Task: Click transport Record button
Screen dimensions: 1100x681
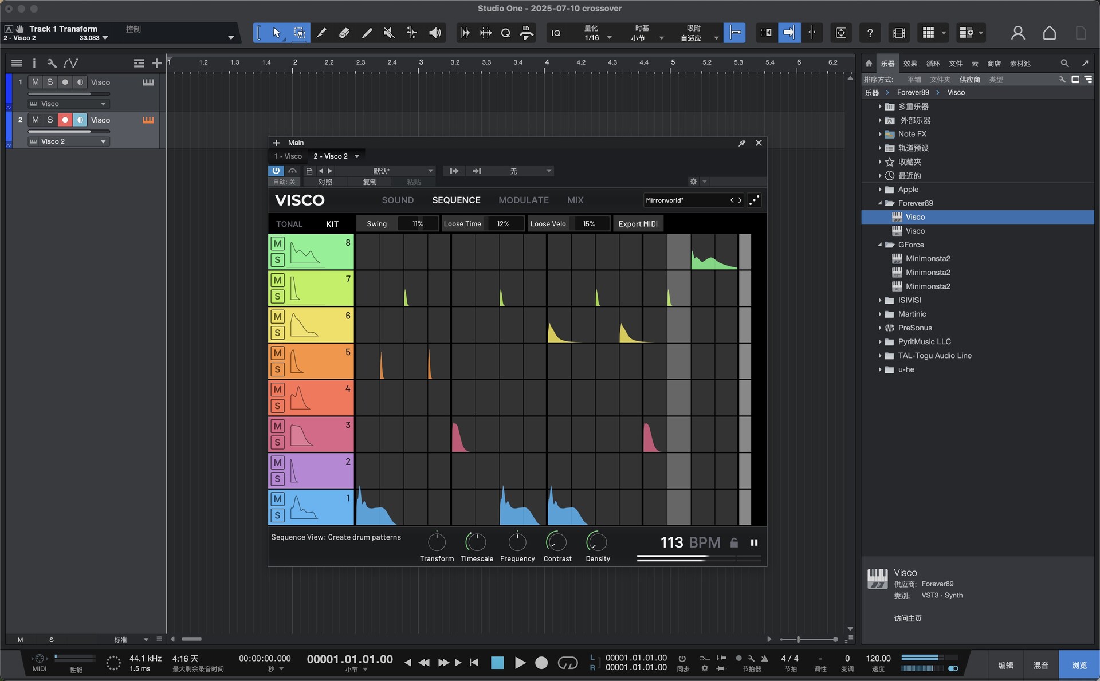Action: [541, 663]
